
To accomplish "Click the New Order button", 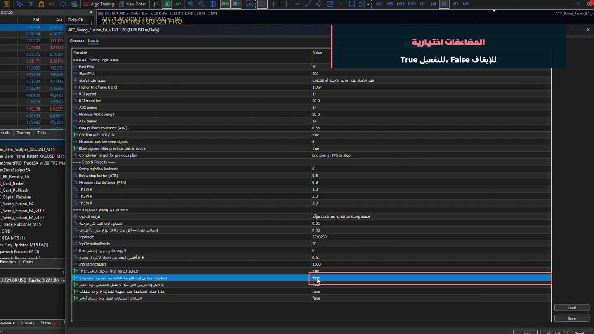I will click(132, 4).
